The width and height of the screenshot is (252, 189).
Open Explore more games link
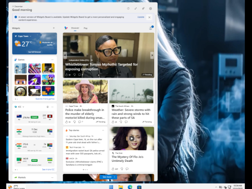point(45,99)
